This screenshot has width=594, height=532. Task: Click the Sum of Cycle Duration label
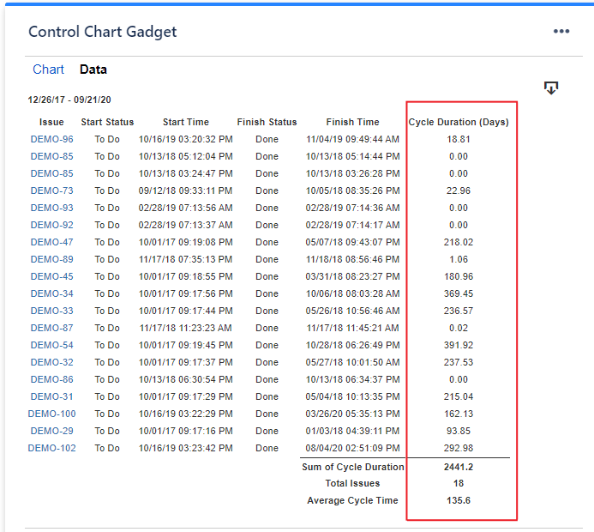[x=352, y=467]
